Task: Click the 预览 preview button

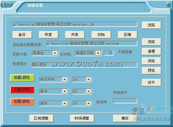Action: [x=151, y=71]
